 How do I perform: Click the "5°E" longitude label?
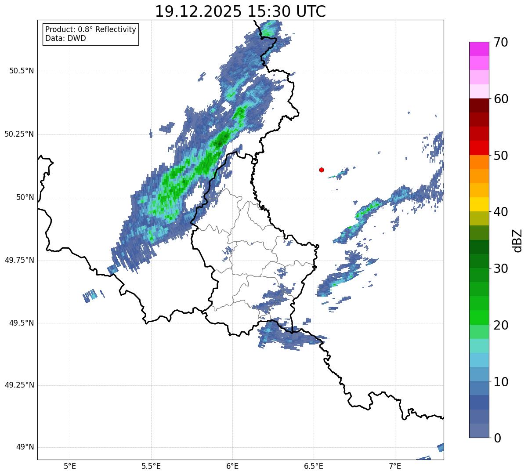pyautogui.click(x=70, y=466)
